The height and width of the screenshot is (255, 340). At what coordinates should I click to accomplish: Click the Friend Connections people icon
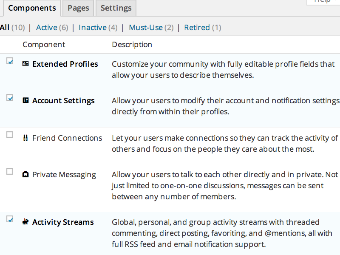click(25, 138)
